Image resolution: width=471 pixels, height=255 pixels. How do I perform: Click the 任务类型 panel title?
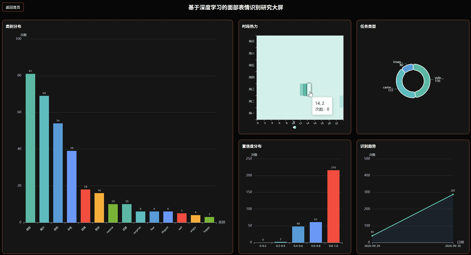pyautogui.click(x=368, y=26)
